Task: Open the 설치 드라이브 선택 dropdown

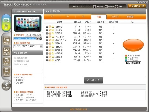Action: pyautogui.click(x=41, y=46)
